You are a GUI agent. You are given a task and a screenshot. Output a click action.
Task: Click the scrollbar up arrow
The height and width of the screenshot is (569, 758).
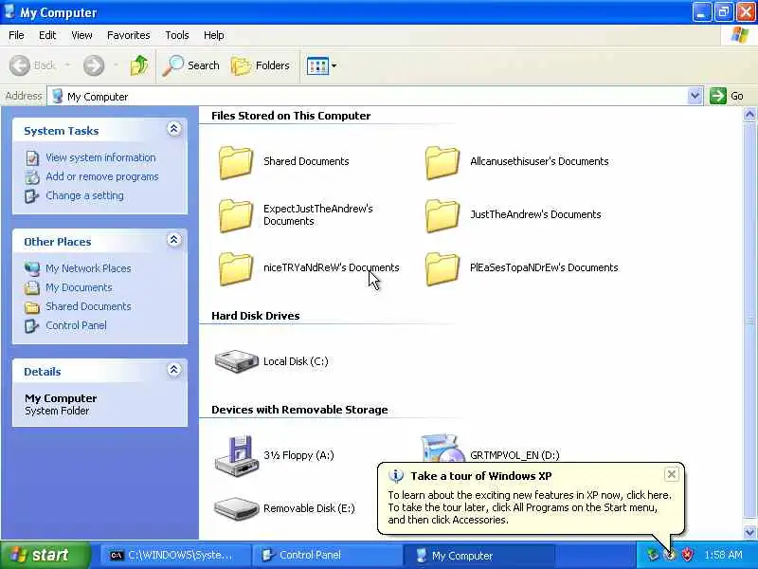click(x=749, y=114)
